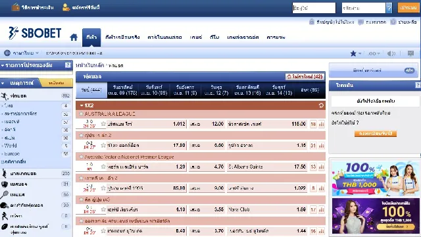Screen dimensions: 421x237
Task: Click the globe language icon
Action: (7, 53)
